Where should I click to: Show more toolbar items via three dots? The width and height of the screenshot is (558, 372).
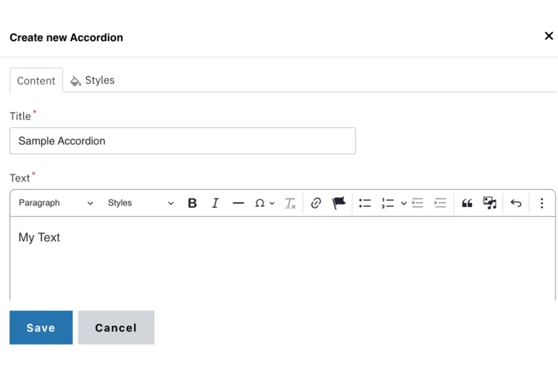(x=542, y=203)
